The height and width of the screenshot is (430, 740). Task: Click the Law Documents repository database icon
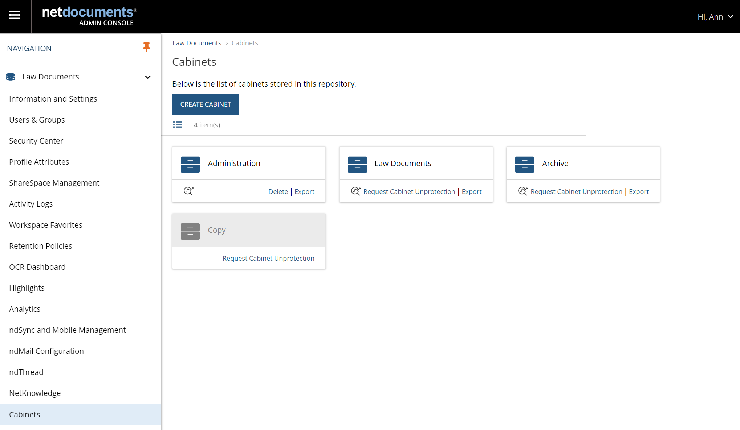[x=11, y=77]
